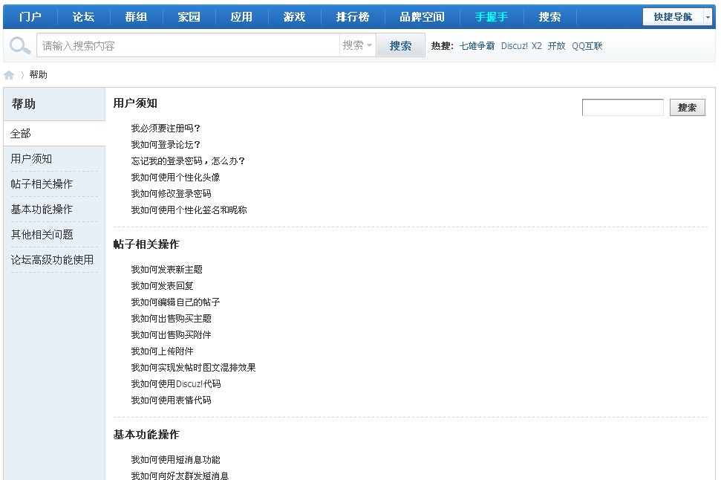Image resolution: width=721 pixels, height=480 pixels.
Task: Open FAQ 我如何登录论坛？
Action: pyautogui.click(x=166, y=144)
